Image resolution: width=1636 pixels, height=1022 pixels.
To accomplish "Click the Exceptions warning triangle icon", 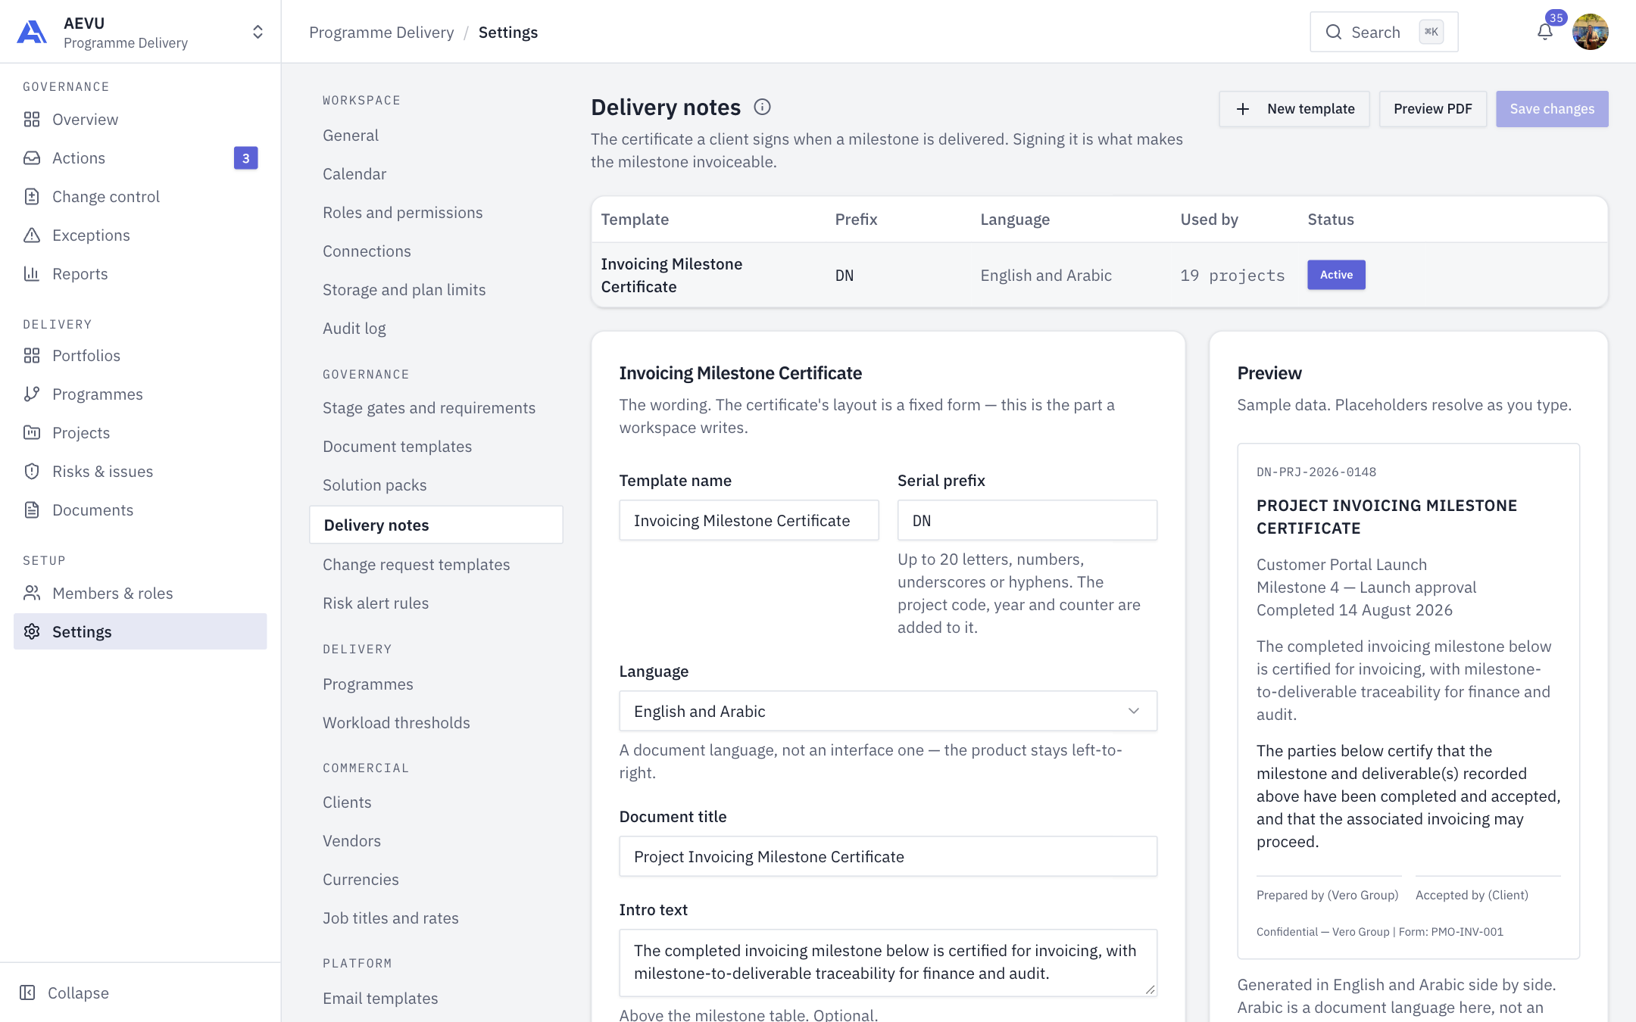I will (32, 235).
